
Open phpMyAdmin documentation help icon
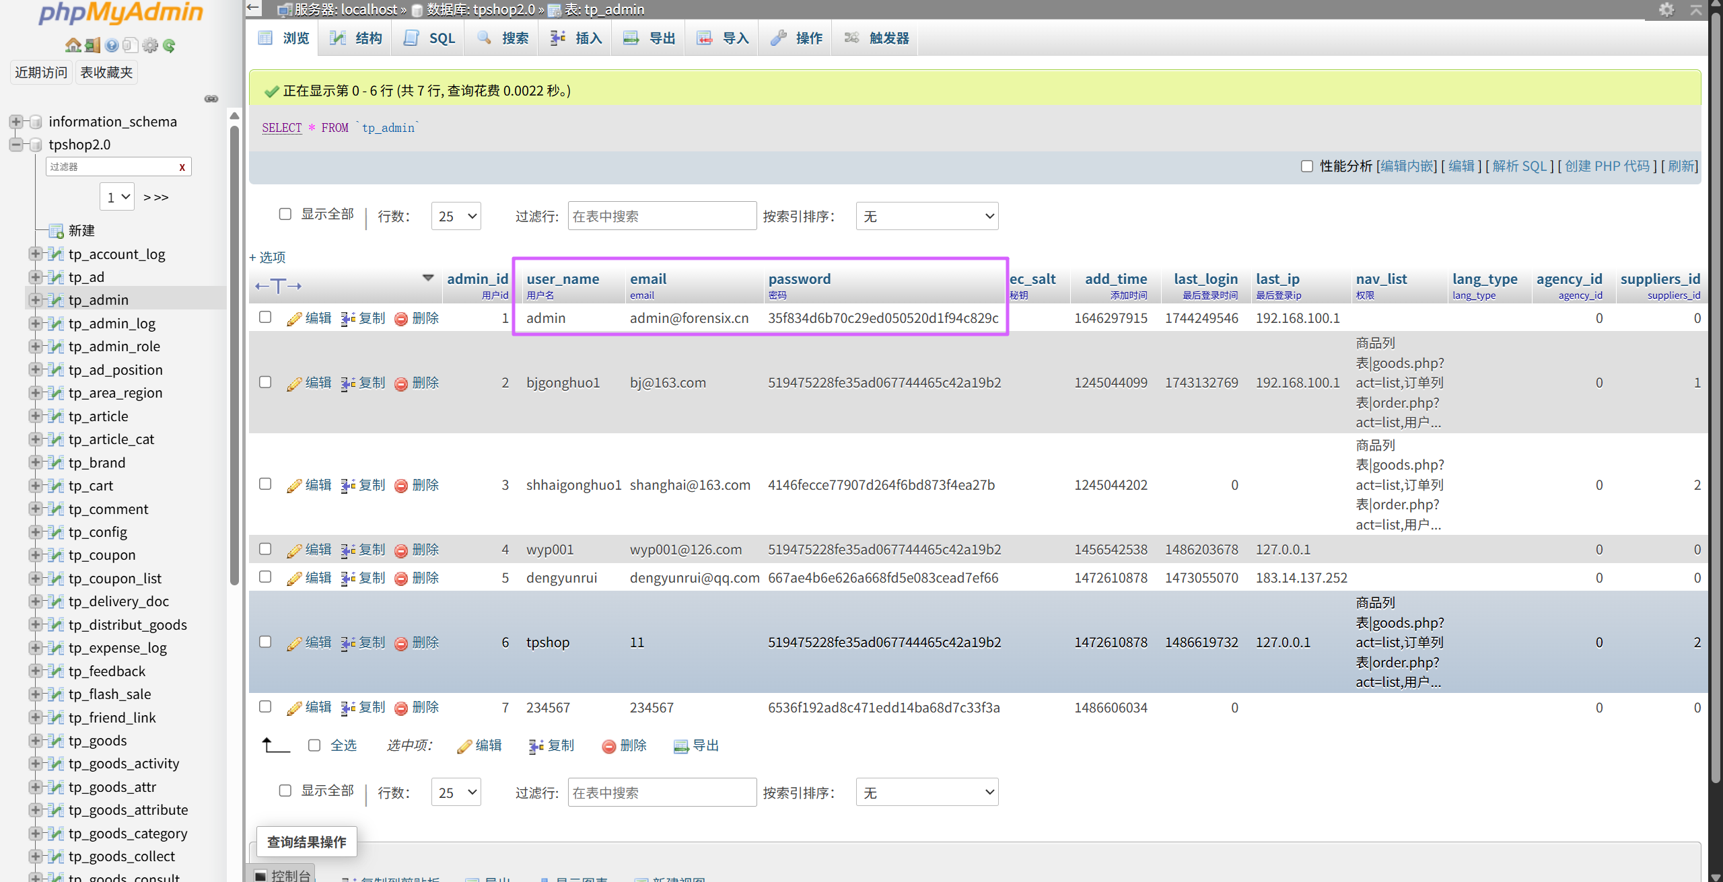pos(112,45)
